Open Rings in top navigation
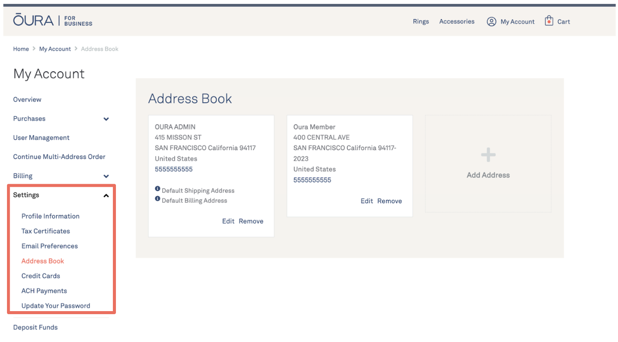This screenshot has height=342, width=618. pos(421,21)
